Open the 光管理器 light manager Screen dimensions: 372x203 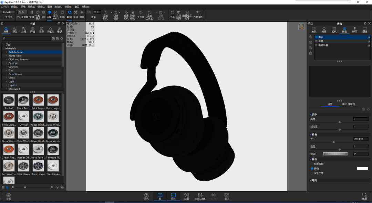(198, 14)
